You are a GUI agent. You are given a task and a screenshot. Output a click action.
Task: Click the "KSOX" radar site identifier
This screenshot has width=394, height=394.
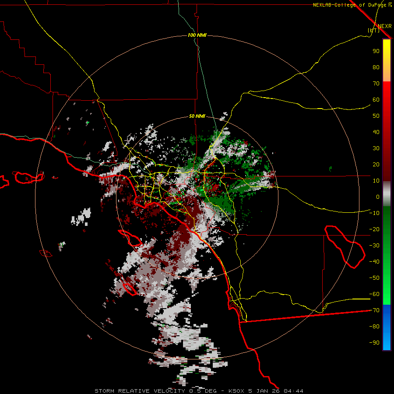point(236,391)
